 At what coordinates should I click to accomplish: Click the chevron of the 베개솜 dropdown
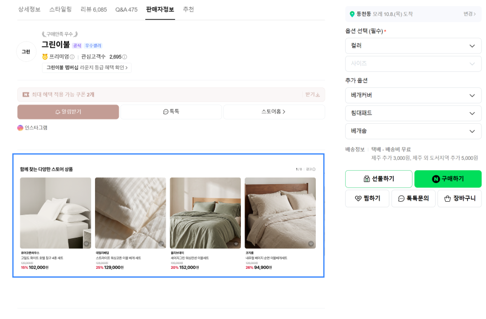point(472,131)
